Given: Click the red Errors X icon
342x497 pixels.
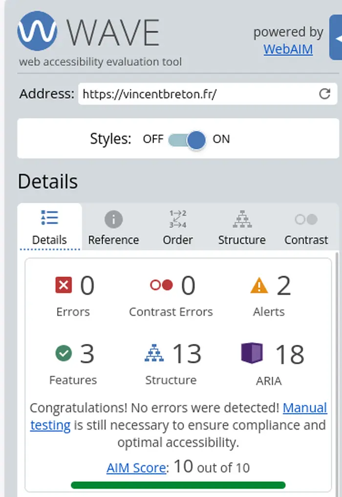Looking at the screenshot, I should click(64, 285).
